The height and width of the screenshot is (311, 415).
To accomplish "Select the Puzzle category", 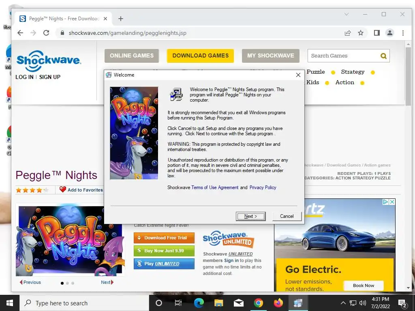I will [x=316, y=72].
